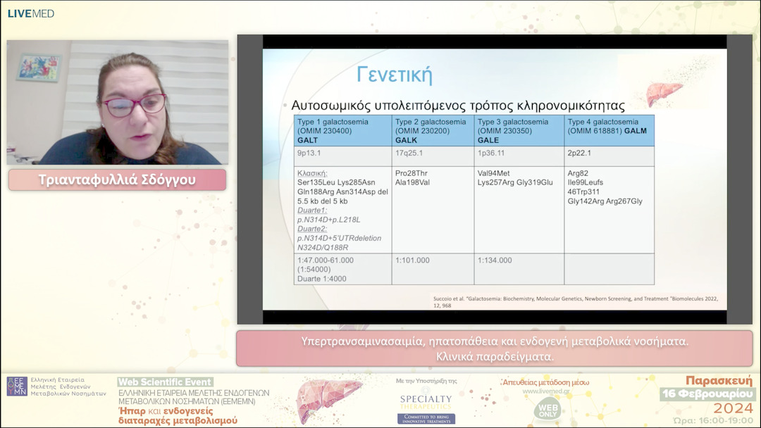Click the Duarte 1:4000 incidence text

(x=322, y=279)
